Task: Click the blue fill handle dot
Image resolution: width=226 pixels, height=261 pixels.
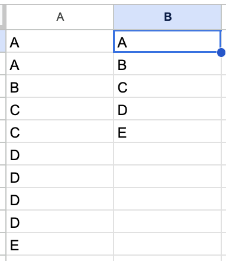Action: [221, 52]
